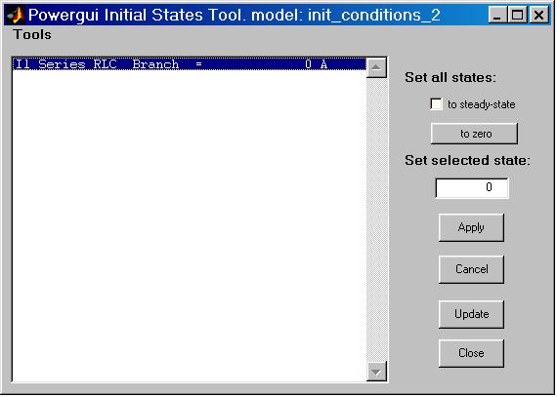Screen dimensions: 557x397
Task: Click the 'to steady-state' checkbox label
Action: (482, 104)
